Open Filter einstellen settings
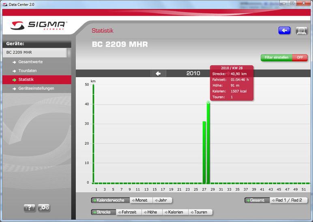 click(x=277, y=57)
